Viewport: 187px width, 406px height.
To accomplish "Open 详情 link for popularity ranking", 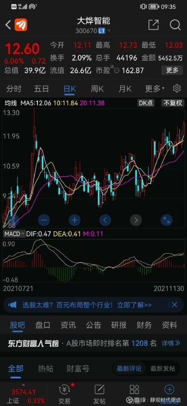I will pyautogui.click(x=171, y=343).
